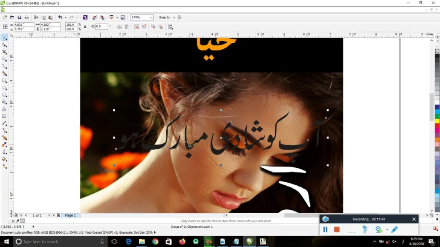Select the Rectangle tool

click(4, 81)
